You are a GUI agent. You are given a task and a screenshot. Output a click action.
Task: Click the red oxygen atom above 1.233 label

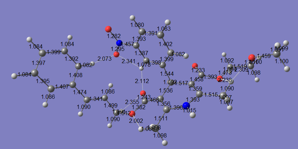pos(195,66)
